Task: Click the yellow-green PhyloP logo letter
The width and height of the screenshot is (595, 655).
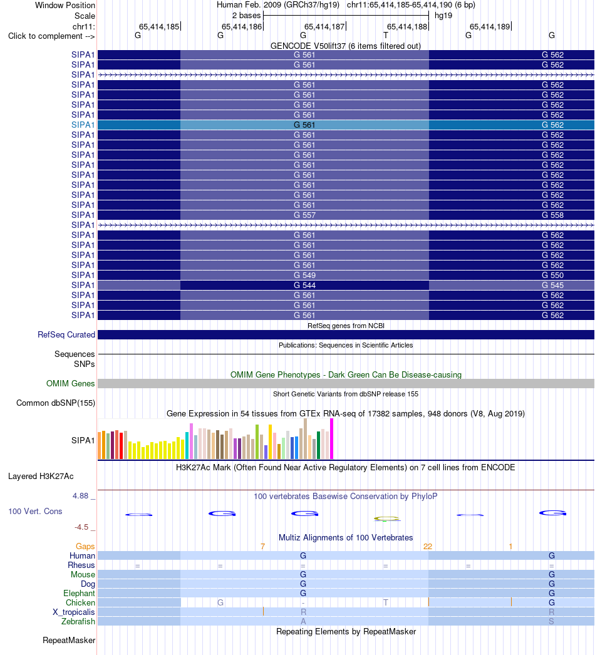Action: (387, 519)
